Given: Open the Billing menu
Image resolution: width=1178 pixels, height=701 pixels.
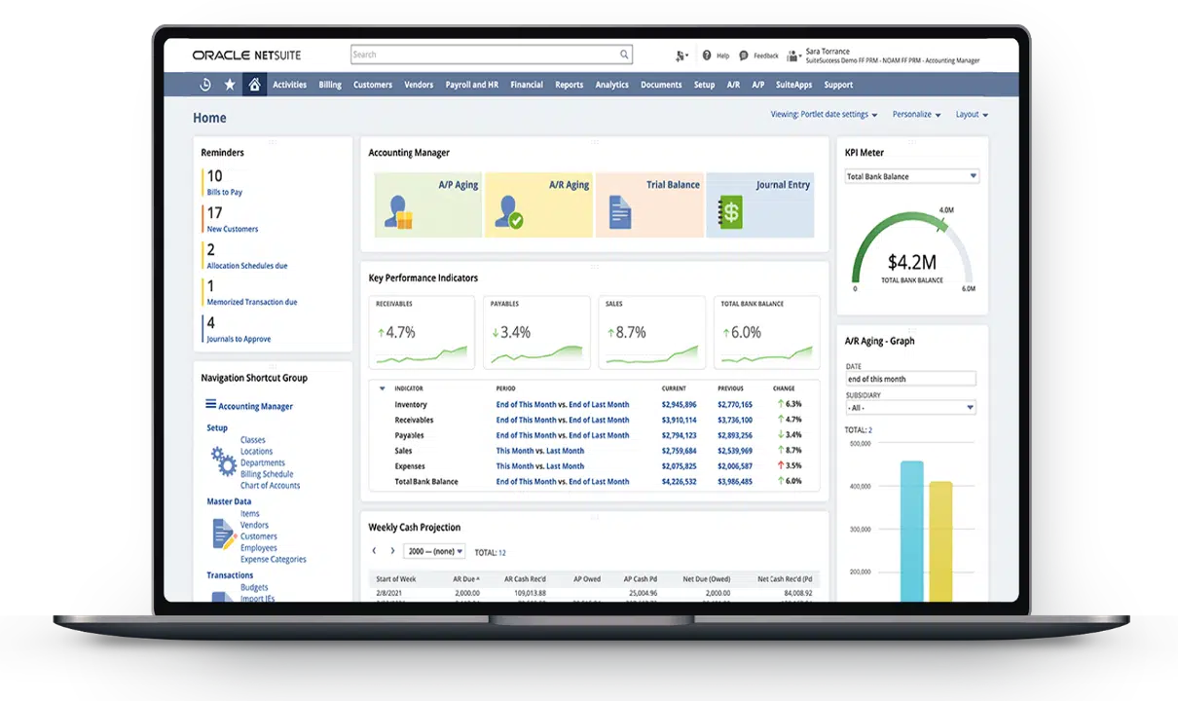Looking at the screenshot, I should (x=330, y=85).
